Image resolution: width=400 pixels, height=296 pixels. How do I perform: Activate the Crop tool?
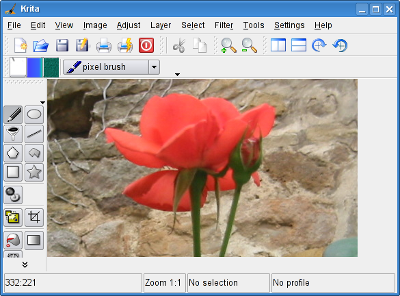pos(34,217)
